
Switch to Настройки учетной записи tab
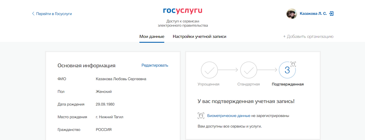tap(200, 37)
